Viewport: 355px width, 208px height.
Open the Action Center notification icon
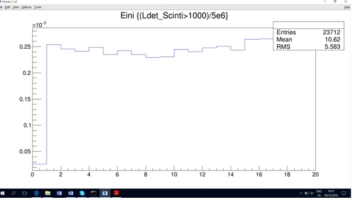coord(344,193)
